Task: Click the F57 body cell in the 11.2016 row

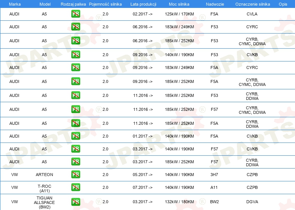Action: [214, 109]
